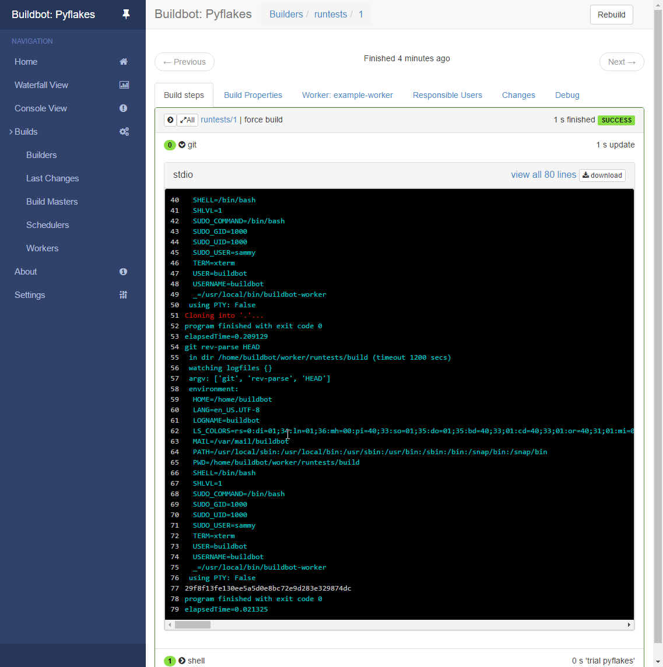
Task: Click the PATH= log line 64
Action: point(370,452)
